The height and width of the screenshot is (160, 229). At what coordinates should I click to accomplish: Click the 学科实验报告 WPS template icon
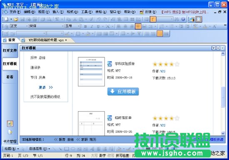(x=110, y=64)
